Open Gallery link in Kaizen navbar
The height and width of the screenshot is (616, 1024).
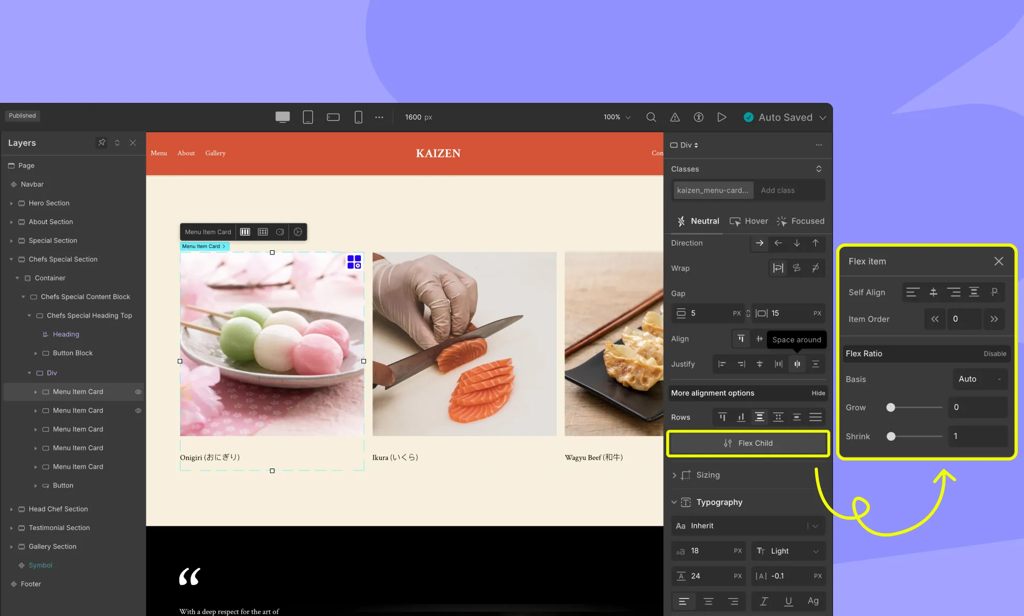216,153
